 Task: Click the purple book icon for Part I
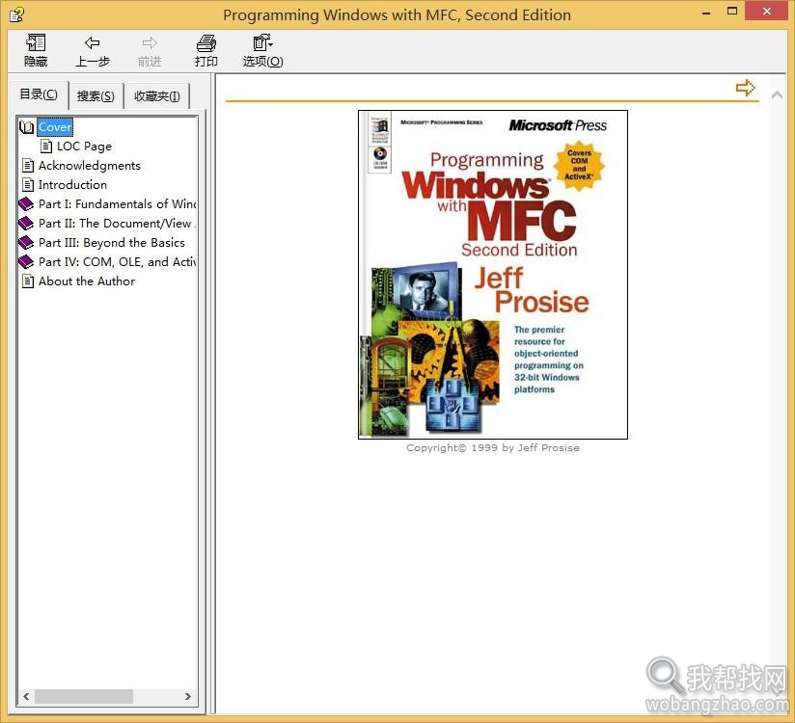click(x=26, y=204)
